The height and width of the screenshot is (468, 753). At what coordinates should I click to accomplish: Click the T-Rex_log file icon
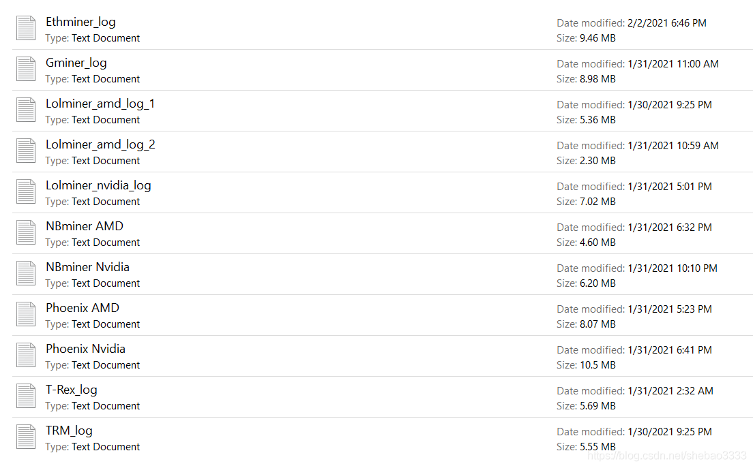pyautogui.click(x=26, y=396)
